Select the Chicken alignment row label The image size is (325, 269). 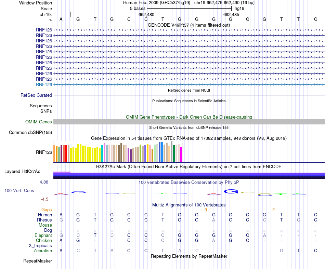(44, 240)
